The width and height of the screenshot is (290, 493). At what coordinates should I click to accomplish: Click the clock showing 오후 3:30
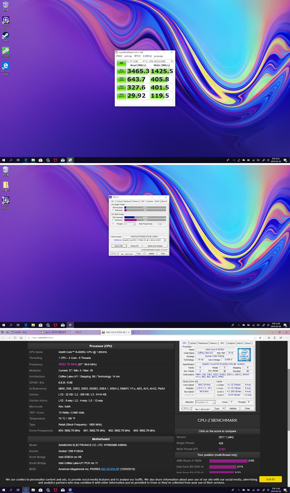[x=276, y=490]
